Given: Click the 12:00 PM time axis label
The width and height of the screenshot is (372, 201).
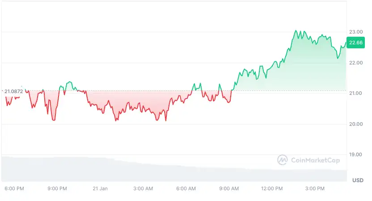Looking at the screenshot, I should [272, 189].
